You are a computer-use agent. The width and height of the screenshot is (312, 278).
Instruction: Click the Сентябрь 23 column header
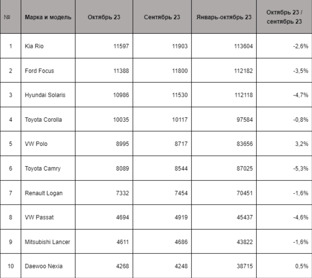[162, 17]
